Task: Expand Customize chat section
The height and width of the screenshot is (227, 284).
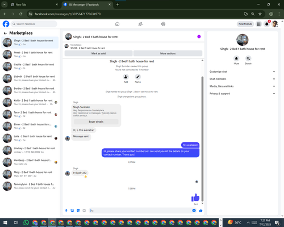Action: point(243,72)
